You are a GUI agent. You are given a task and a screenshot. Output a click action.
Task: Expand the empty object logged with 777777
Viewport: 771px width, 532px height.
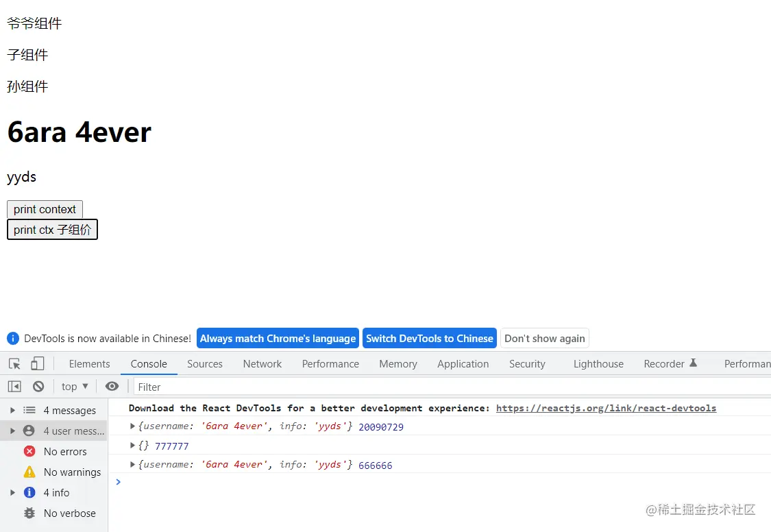click(132, 445)
